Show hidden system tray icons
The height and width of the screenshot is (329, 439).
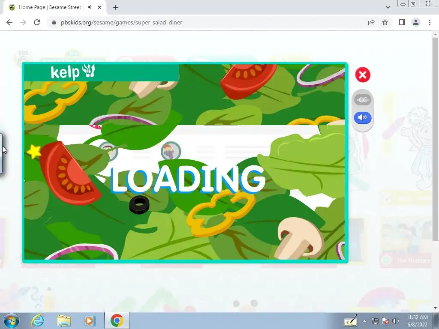click(x=364, y=321)
